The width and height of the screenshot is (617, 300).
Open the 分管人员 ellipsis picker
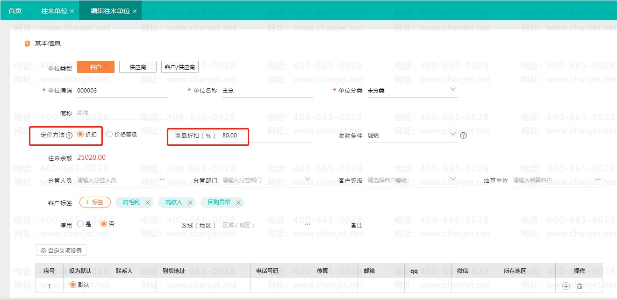162,179
